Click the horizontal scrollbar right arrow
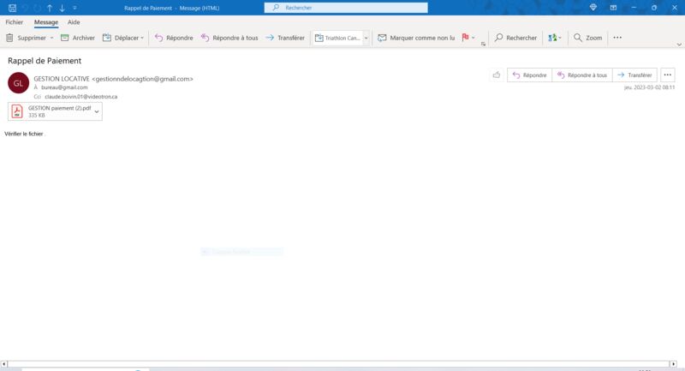 673,363
